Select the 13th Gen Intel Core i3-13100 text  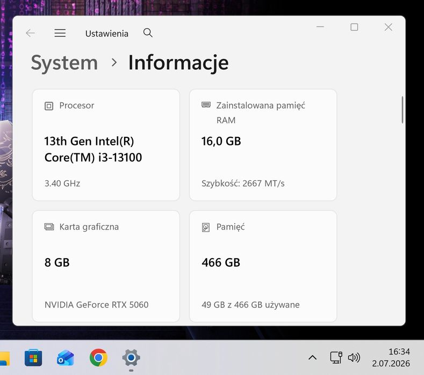tap(93, 149)
